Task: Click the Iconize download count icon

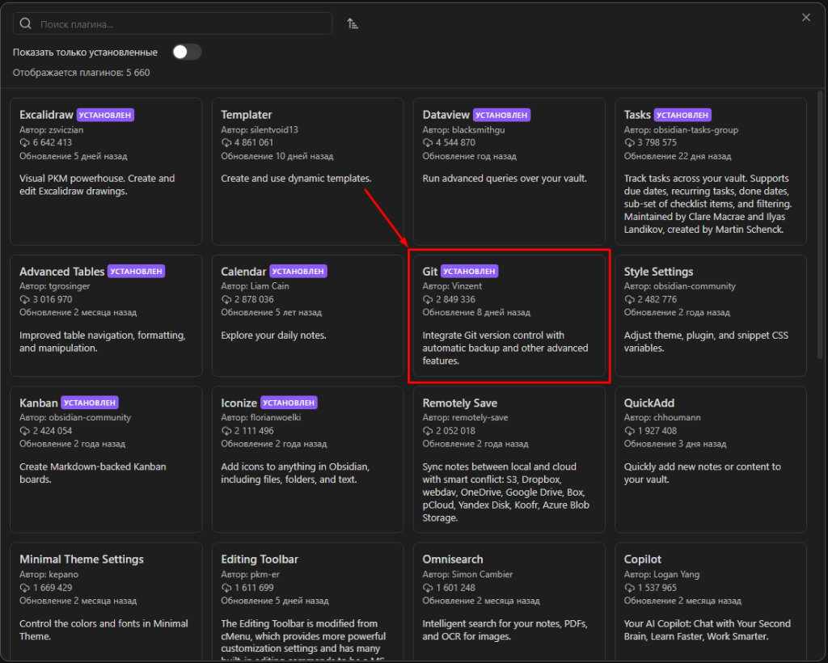Action: 226,431
